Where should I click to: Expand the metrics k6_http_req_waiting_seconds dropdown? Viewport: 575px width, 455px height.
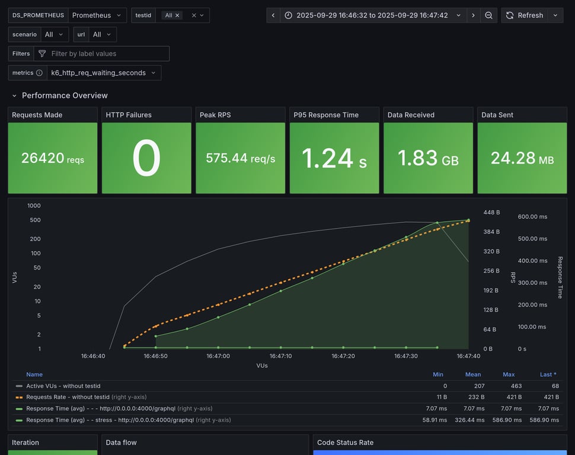(104, 73)
